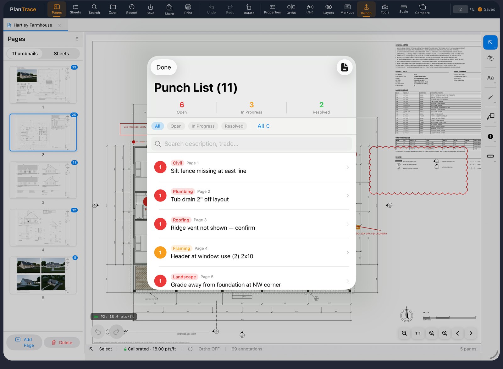Close punch list with Done button

point(164,67)
